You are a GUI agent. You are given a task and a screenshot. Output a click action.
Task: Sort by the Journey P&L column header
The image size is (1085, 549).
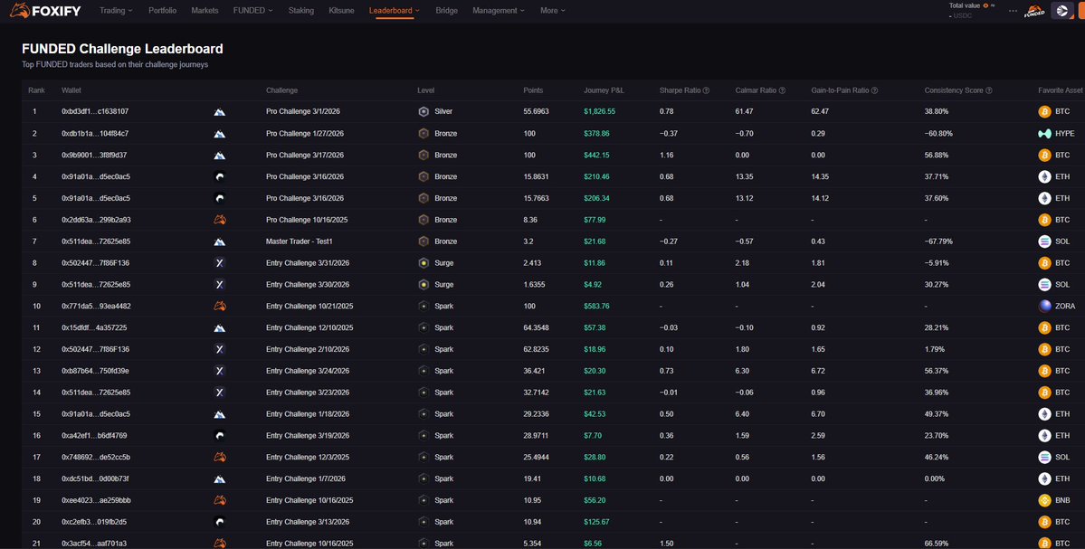(605, 90)
